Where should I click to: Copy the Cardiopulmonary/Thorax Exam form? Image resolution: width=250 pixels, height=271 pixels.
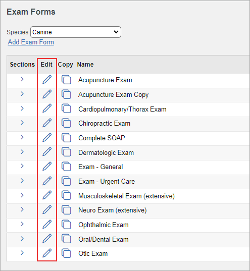pos(66,109)
